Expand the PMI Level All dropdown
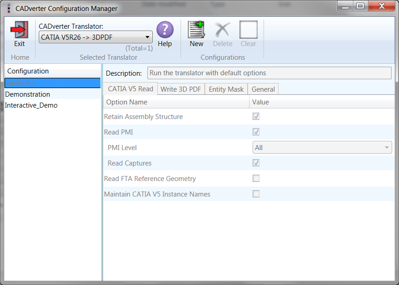 pyautogui.click(x=322, y=147)
